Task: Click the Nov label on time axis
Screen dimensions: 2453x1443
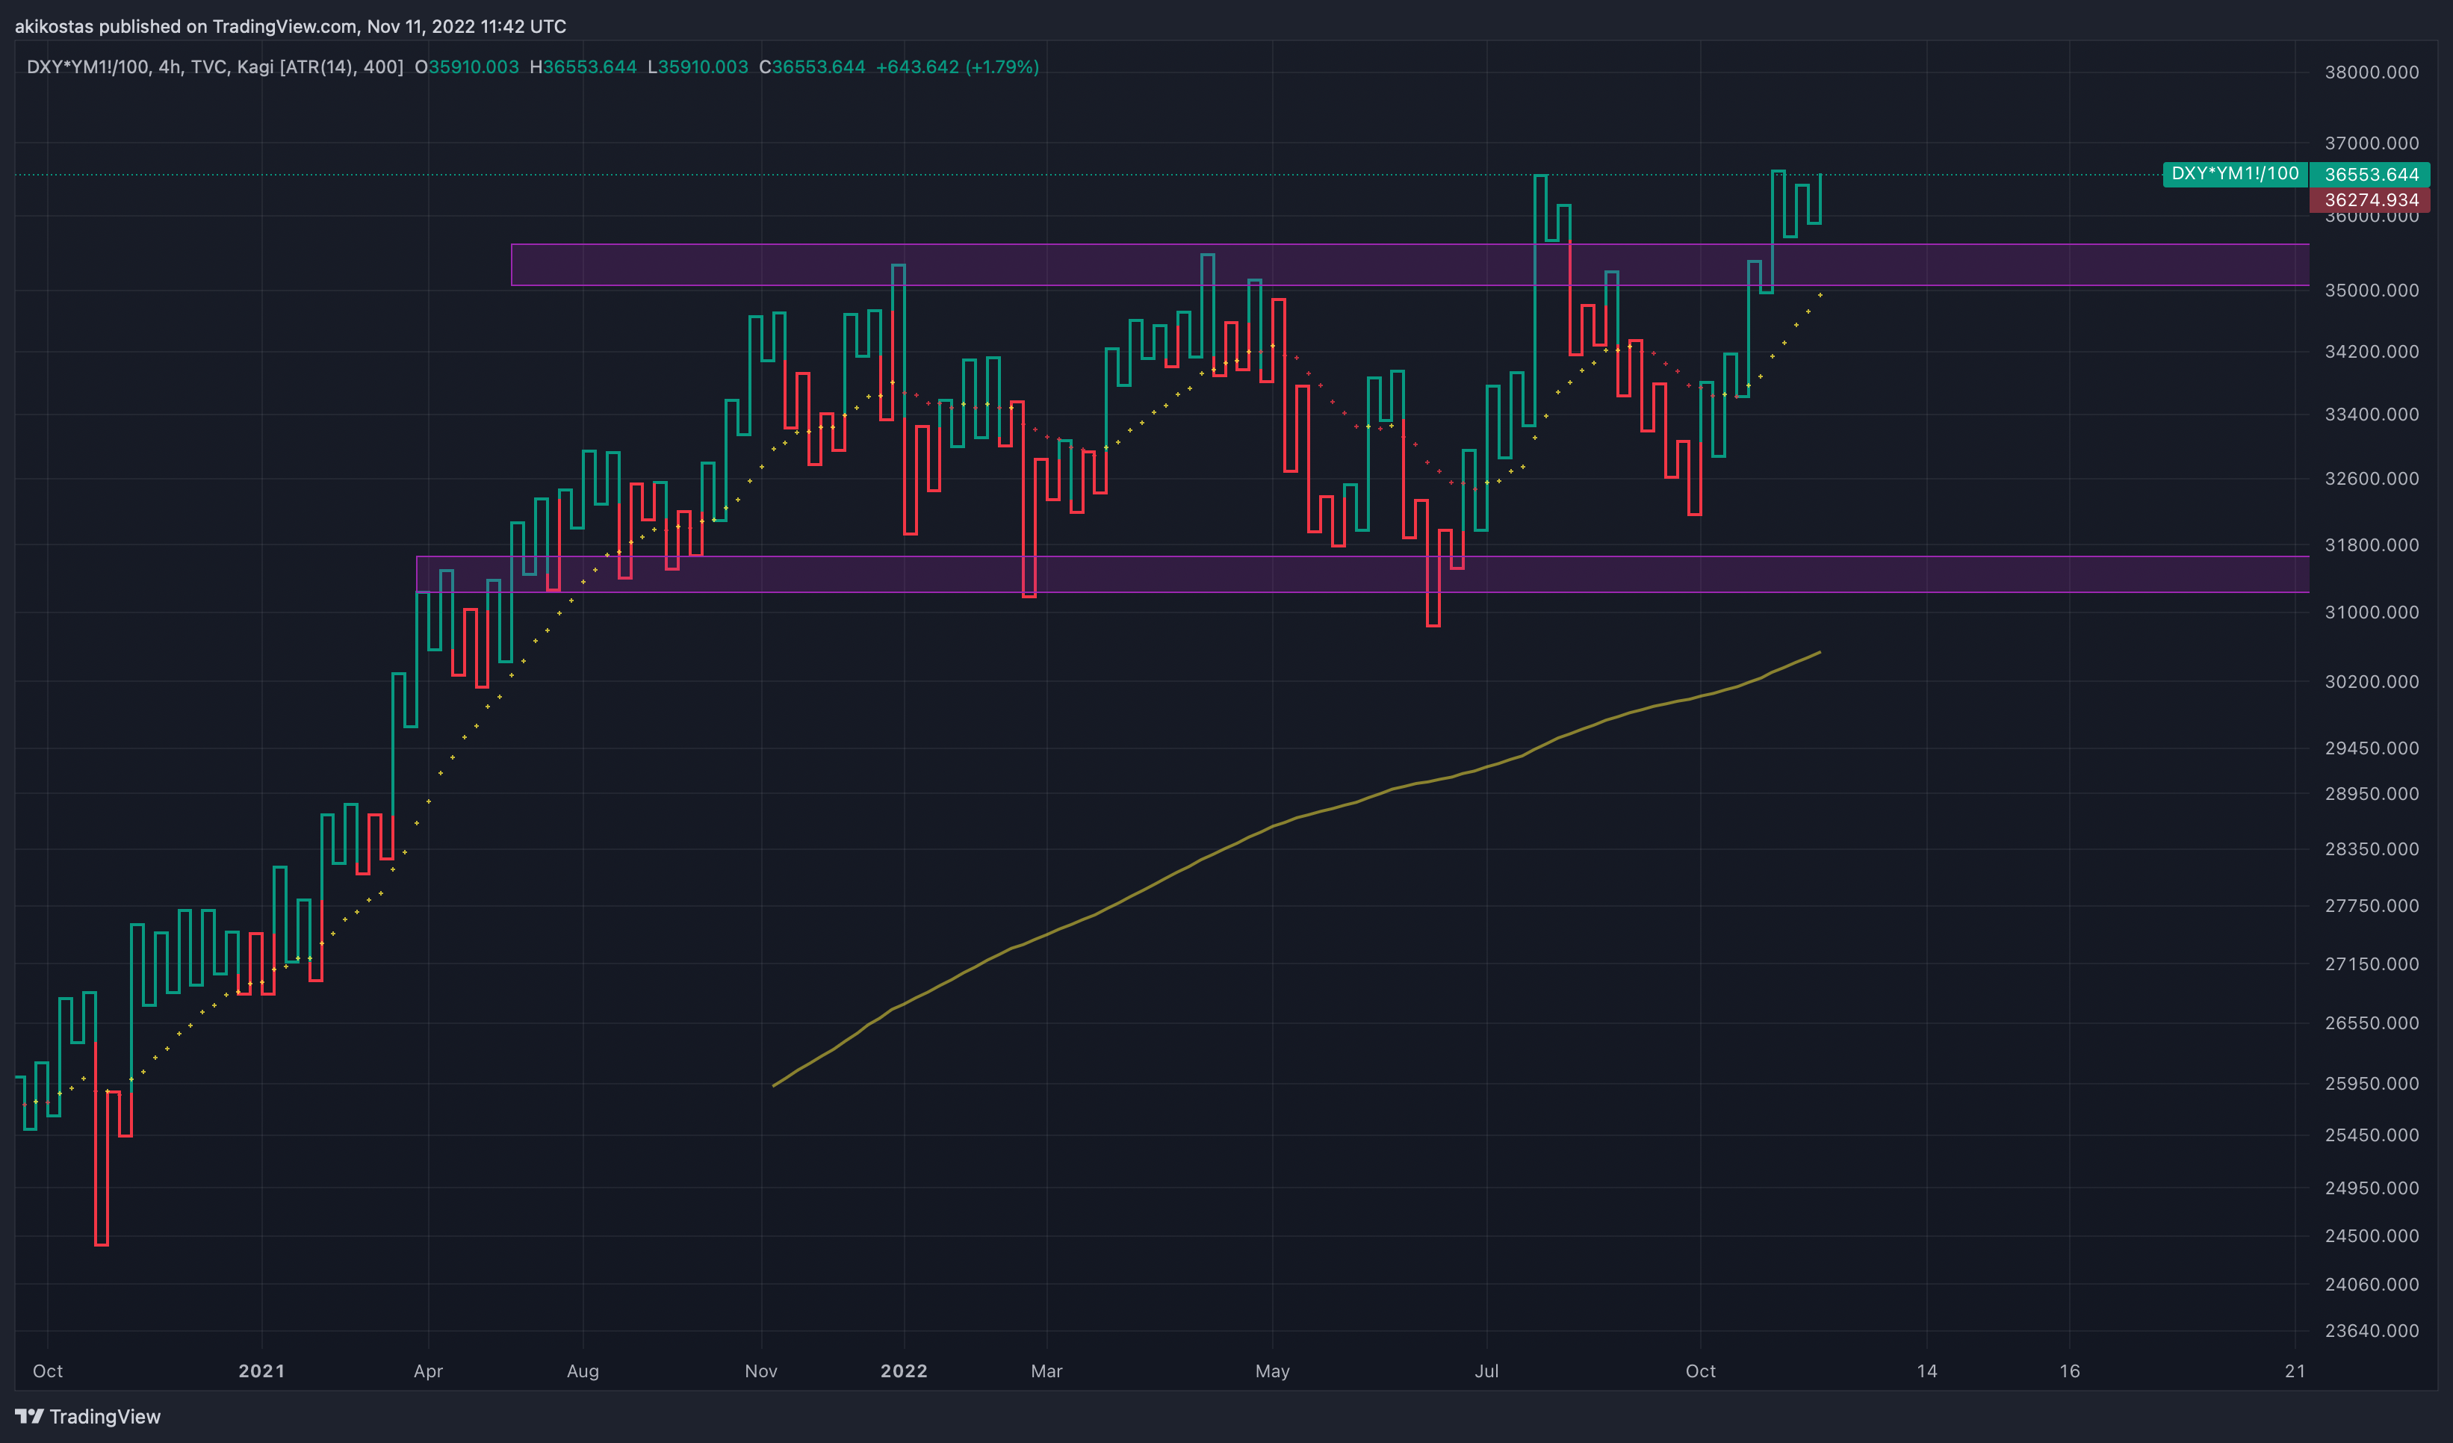Action: [x=761, y=1371]
